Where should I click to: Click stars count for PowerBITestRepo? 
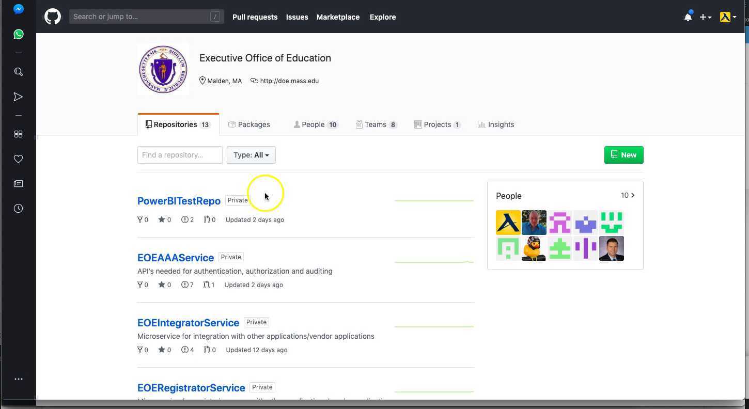(x=164, y=219)
